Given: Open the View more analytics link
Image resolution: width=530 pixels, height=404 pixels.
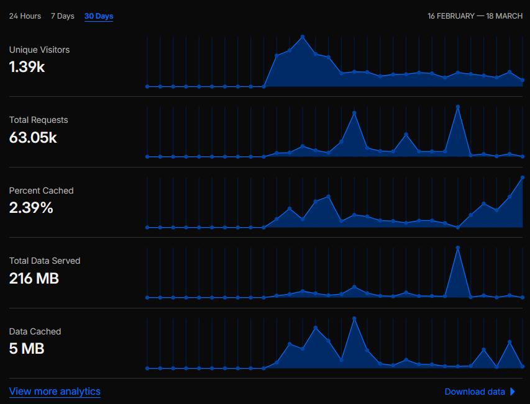Looking at the screenshot, I should click(55, 392).
